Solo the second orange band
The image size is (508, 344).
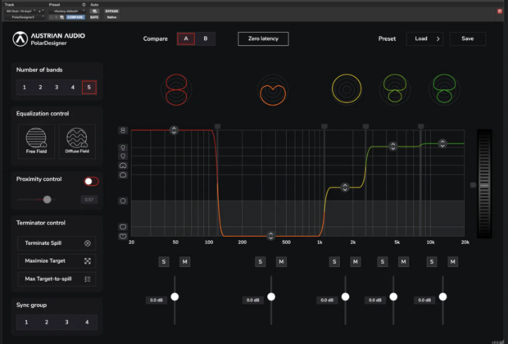[x=261, y=262]
